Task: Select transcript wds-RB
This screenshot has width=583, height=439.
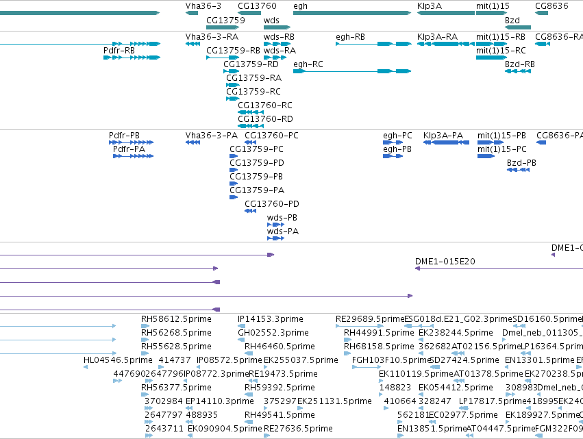Action: coord(279,36)
